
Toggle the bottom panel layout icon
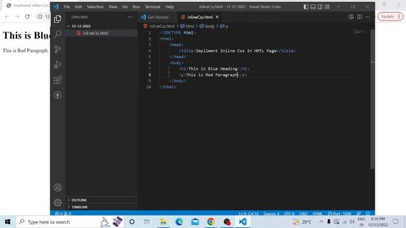click(x=313, y=7)
